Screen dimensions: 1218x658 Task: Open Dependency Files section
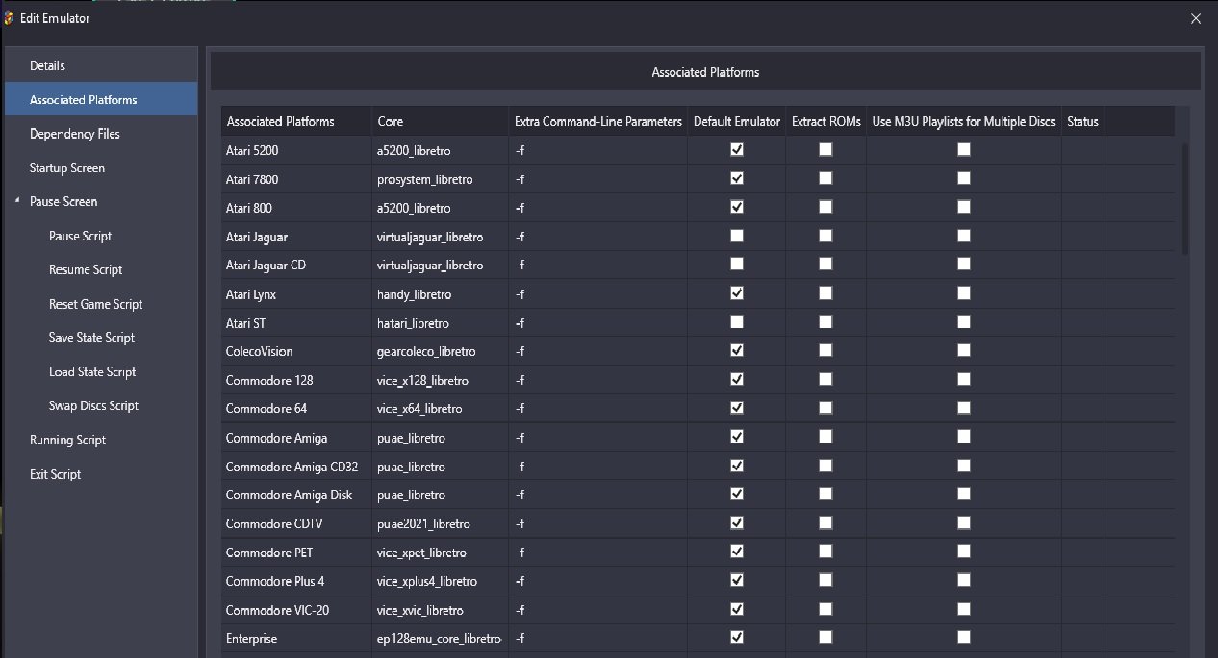(101, 134)
